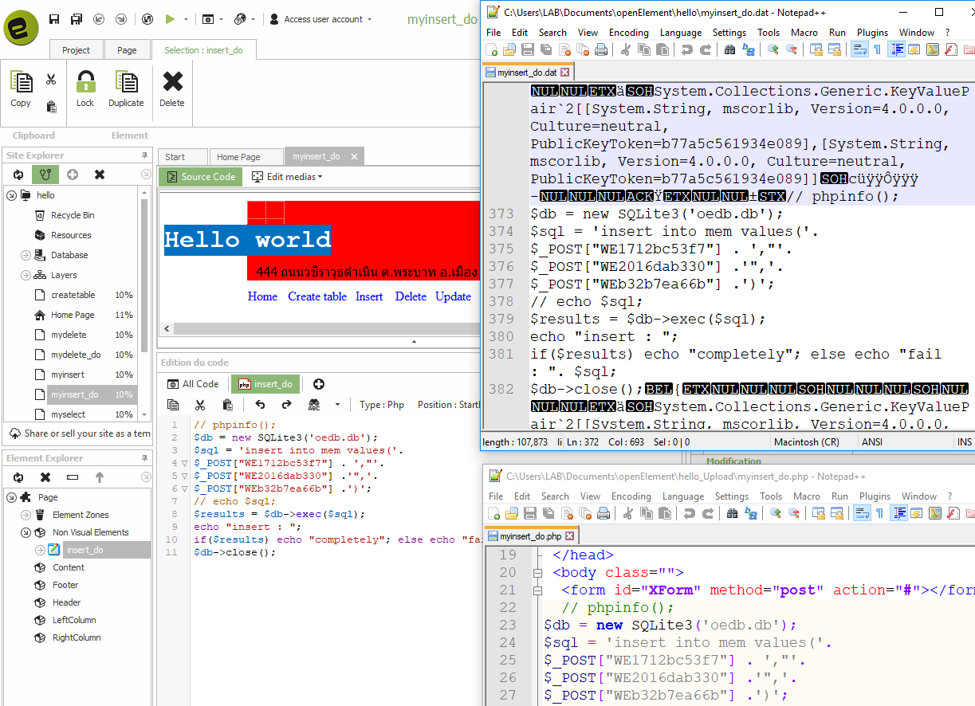Image resolution: width=975 pixels, height=706 pixels.
Task: Click the green Preview play icon
Action: (x=170, y=19)
